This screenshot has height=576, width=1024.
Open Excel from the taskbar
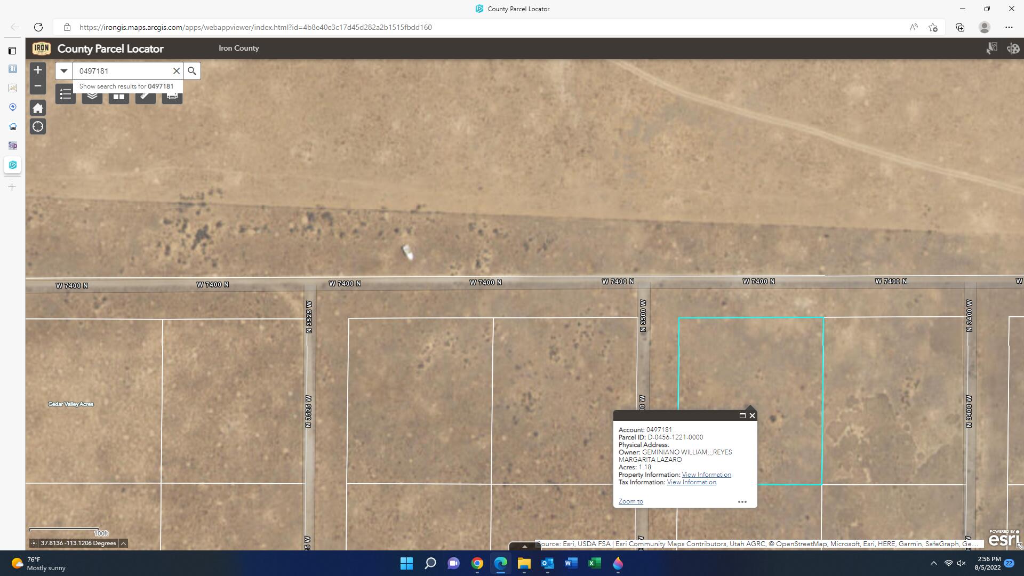point(594,564)
